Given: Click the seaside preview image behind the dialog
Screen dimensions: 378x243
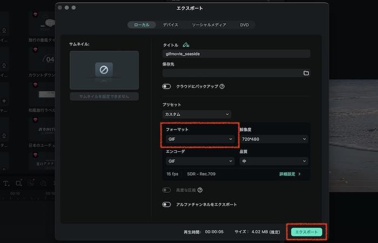Looking at the screenshot, I should [x=353, y=136].
